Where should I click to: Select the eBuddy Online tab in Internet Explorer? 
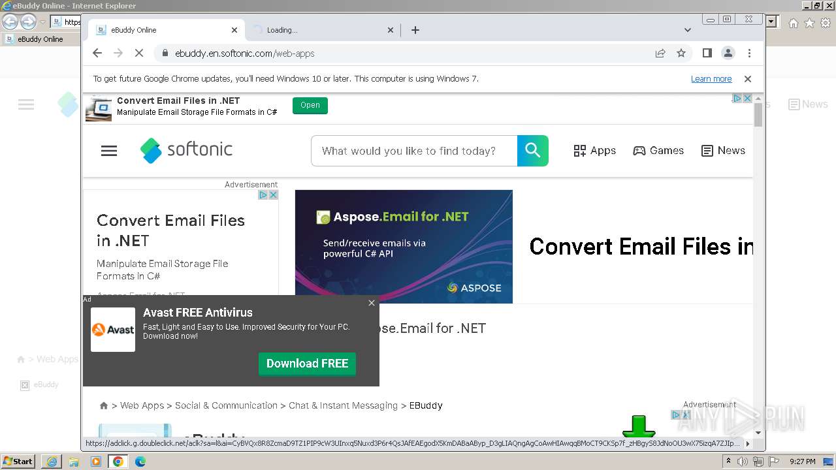[x=40, y=39]
